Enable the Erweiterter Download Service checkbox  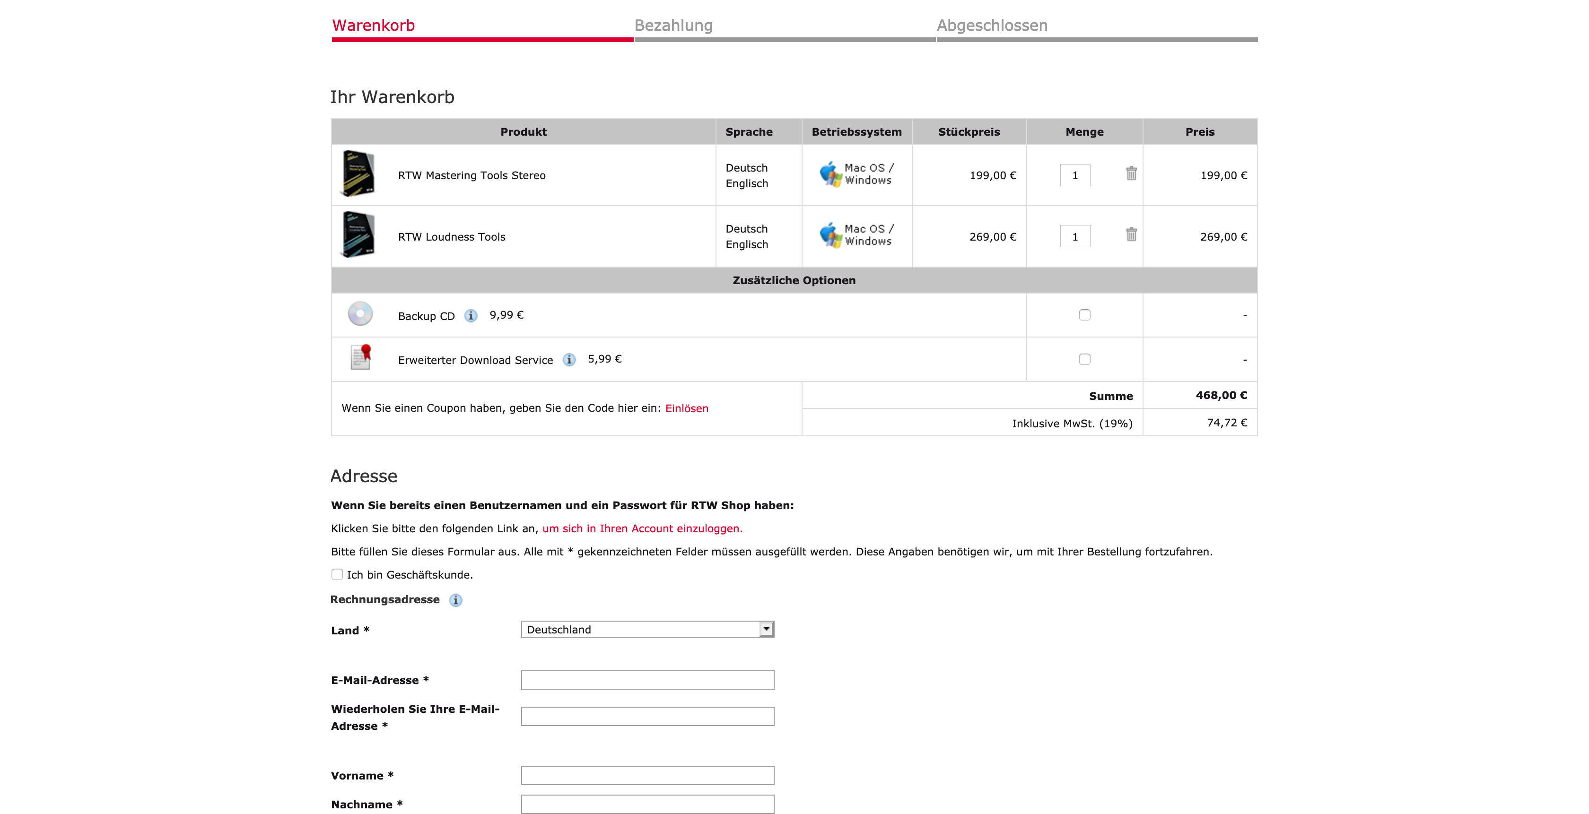pos(1084,360)
